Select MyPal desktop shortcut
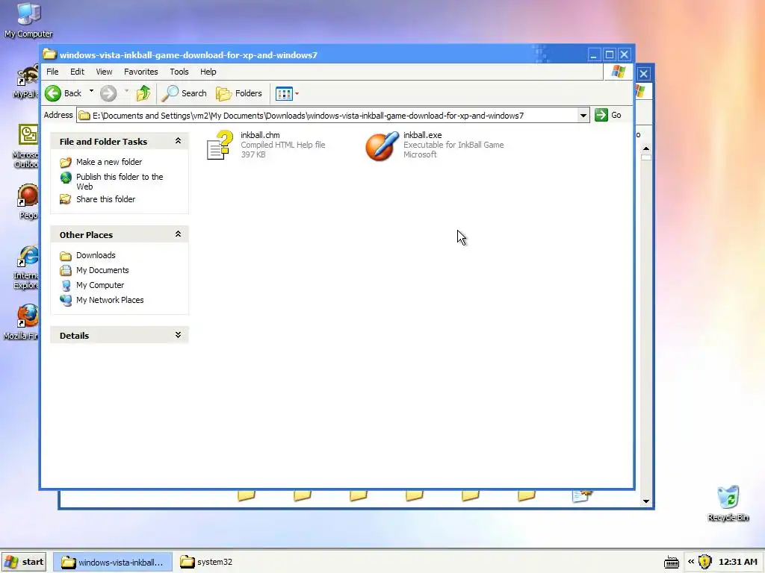765x573 pixels. point(26,81)
